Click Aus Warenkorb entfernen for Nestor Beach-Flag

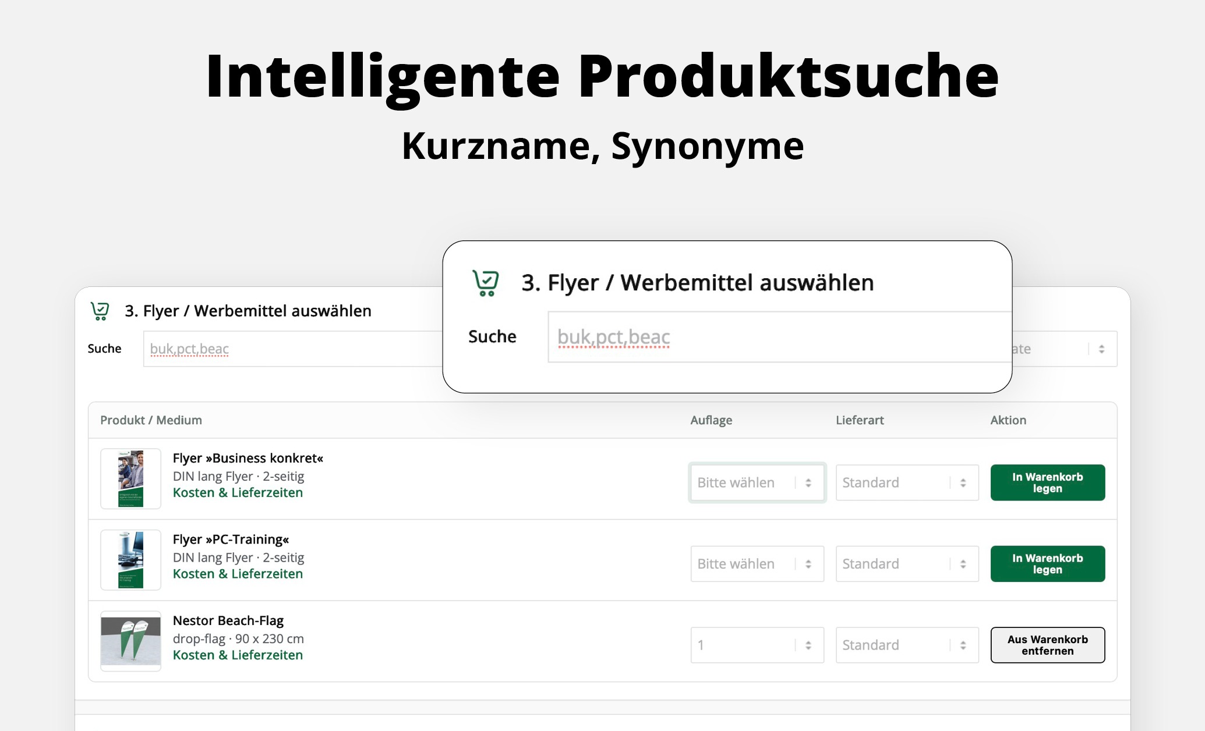1047,645
